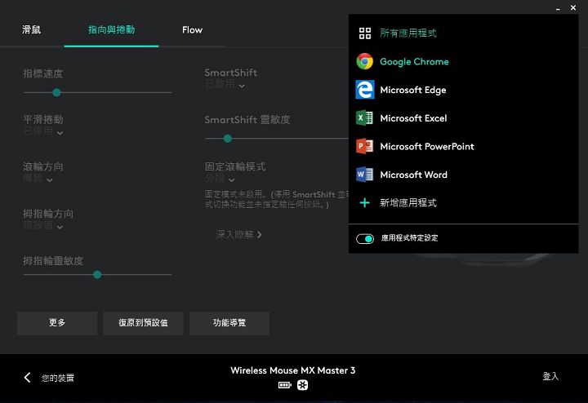This screenshot has width=588, height=403.
Task: Click the back arrow beside 您的裝置
Action: click(x=28, y=378)
